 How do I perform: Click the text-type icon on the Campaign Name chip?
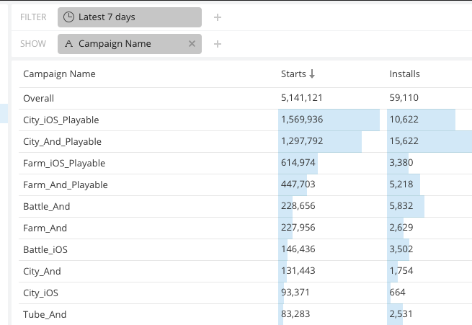point(69,44)
